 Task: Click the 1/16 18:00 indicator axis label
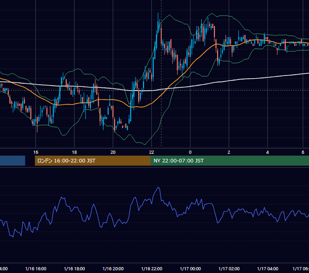coord(75,268)
